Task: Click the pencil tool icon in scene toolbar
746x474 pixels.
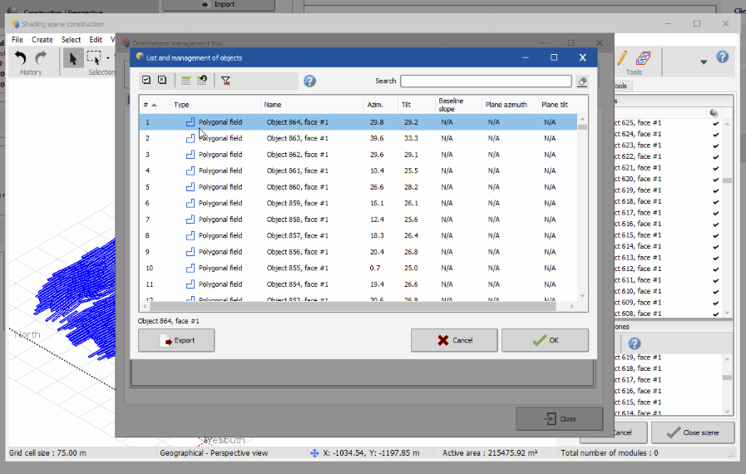Action: point(622,58)
